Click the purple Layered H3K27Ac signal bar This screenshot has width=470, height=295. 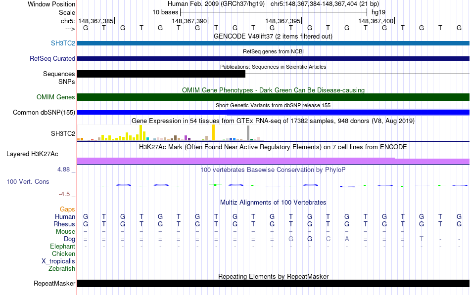(273, 161)
